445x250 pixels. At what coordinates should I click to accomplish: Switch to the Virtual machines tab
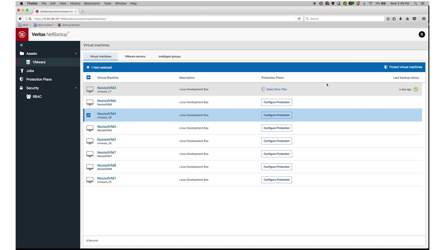point(100,56)
